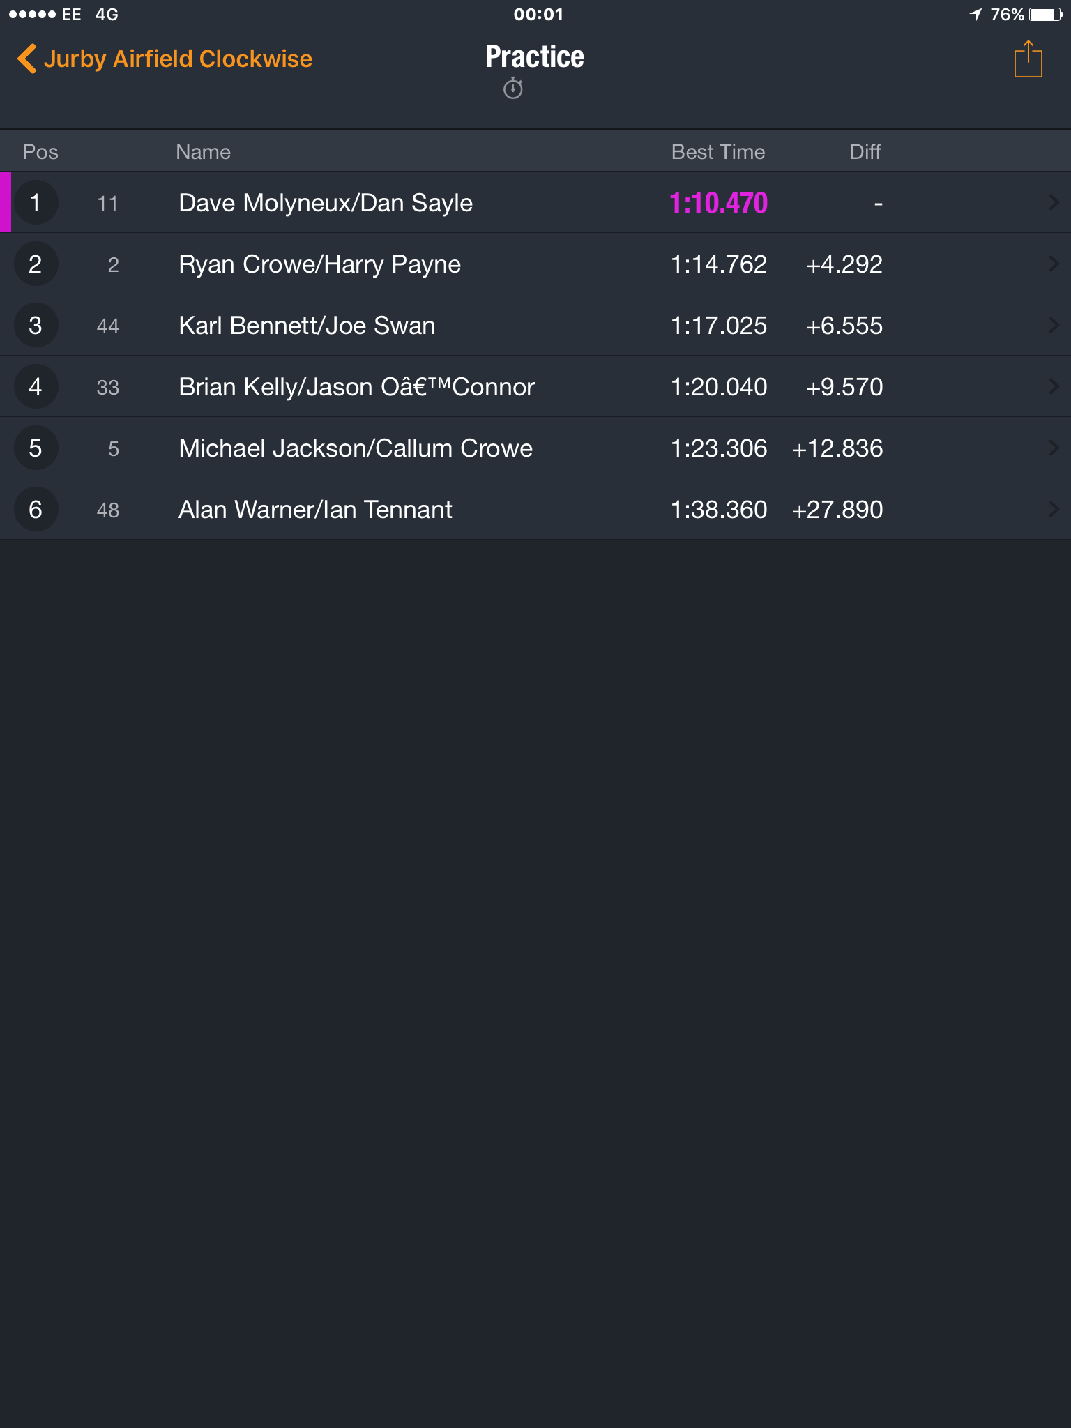
Task: Select the Pos column header
Action: point(40,152)
